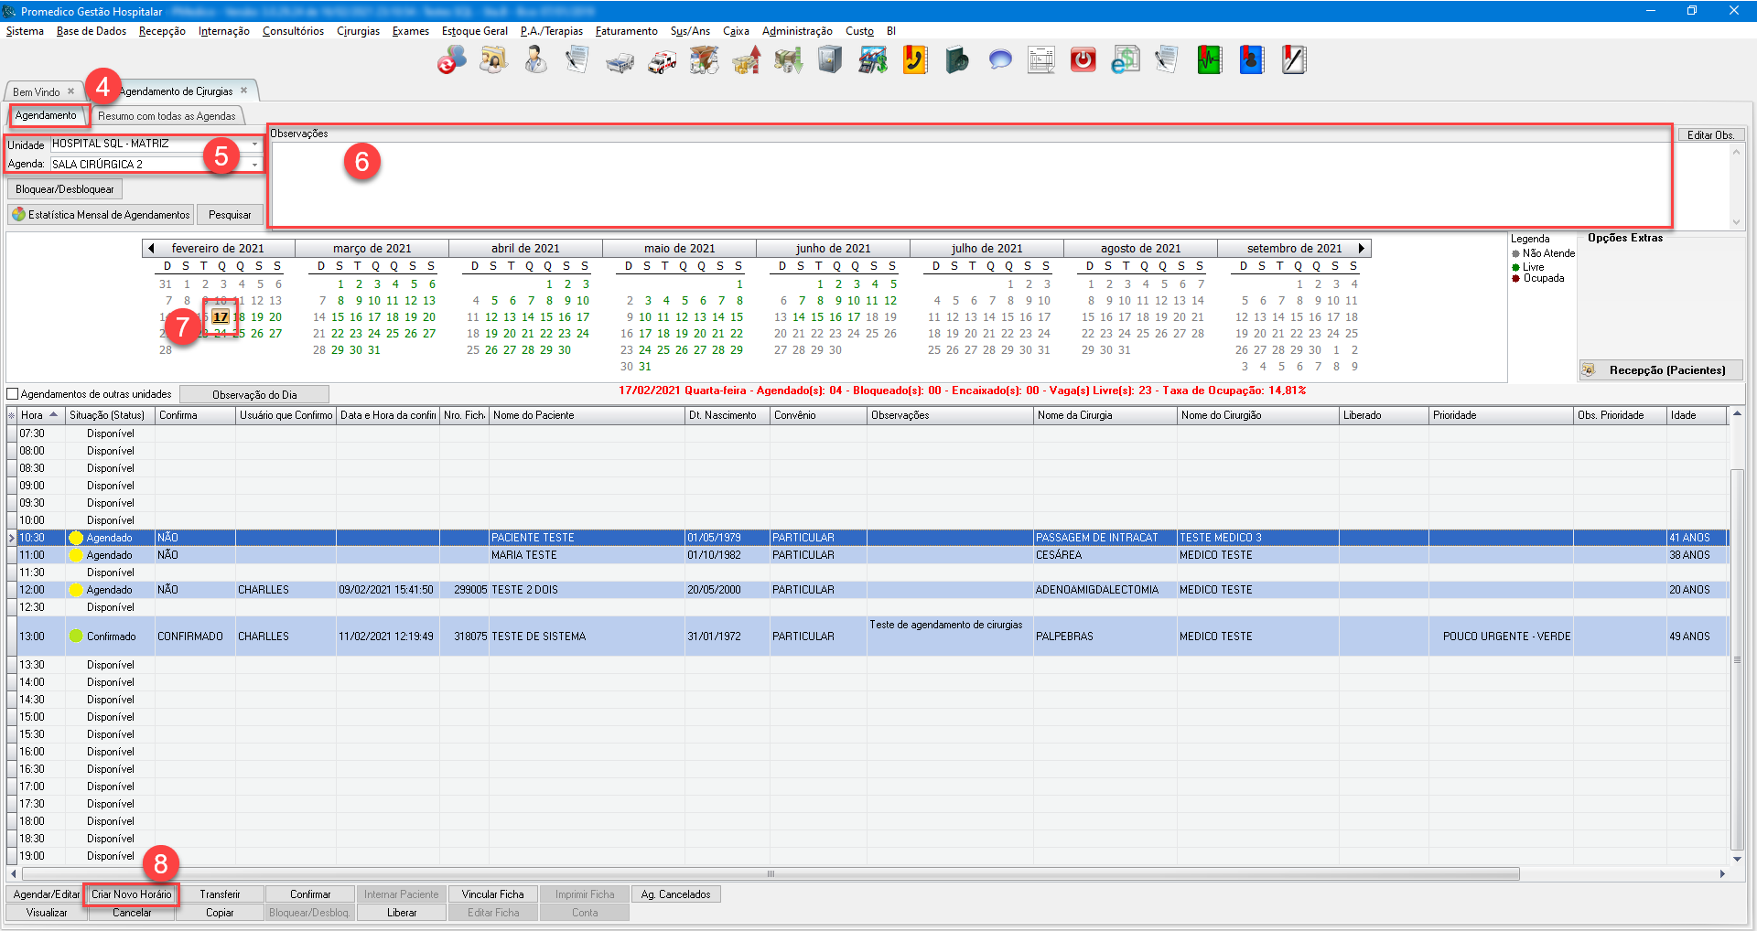Expand the Unidade dropdown

(x=254, y=144)
